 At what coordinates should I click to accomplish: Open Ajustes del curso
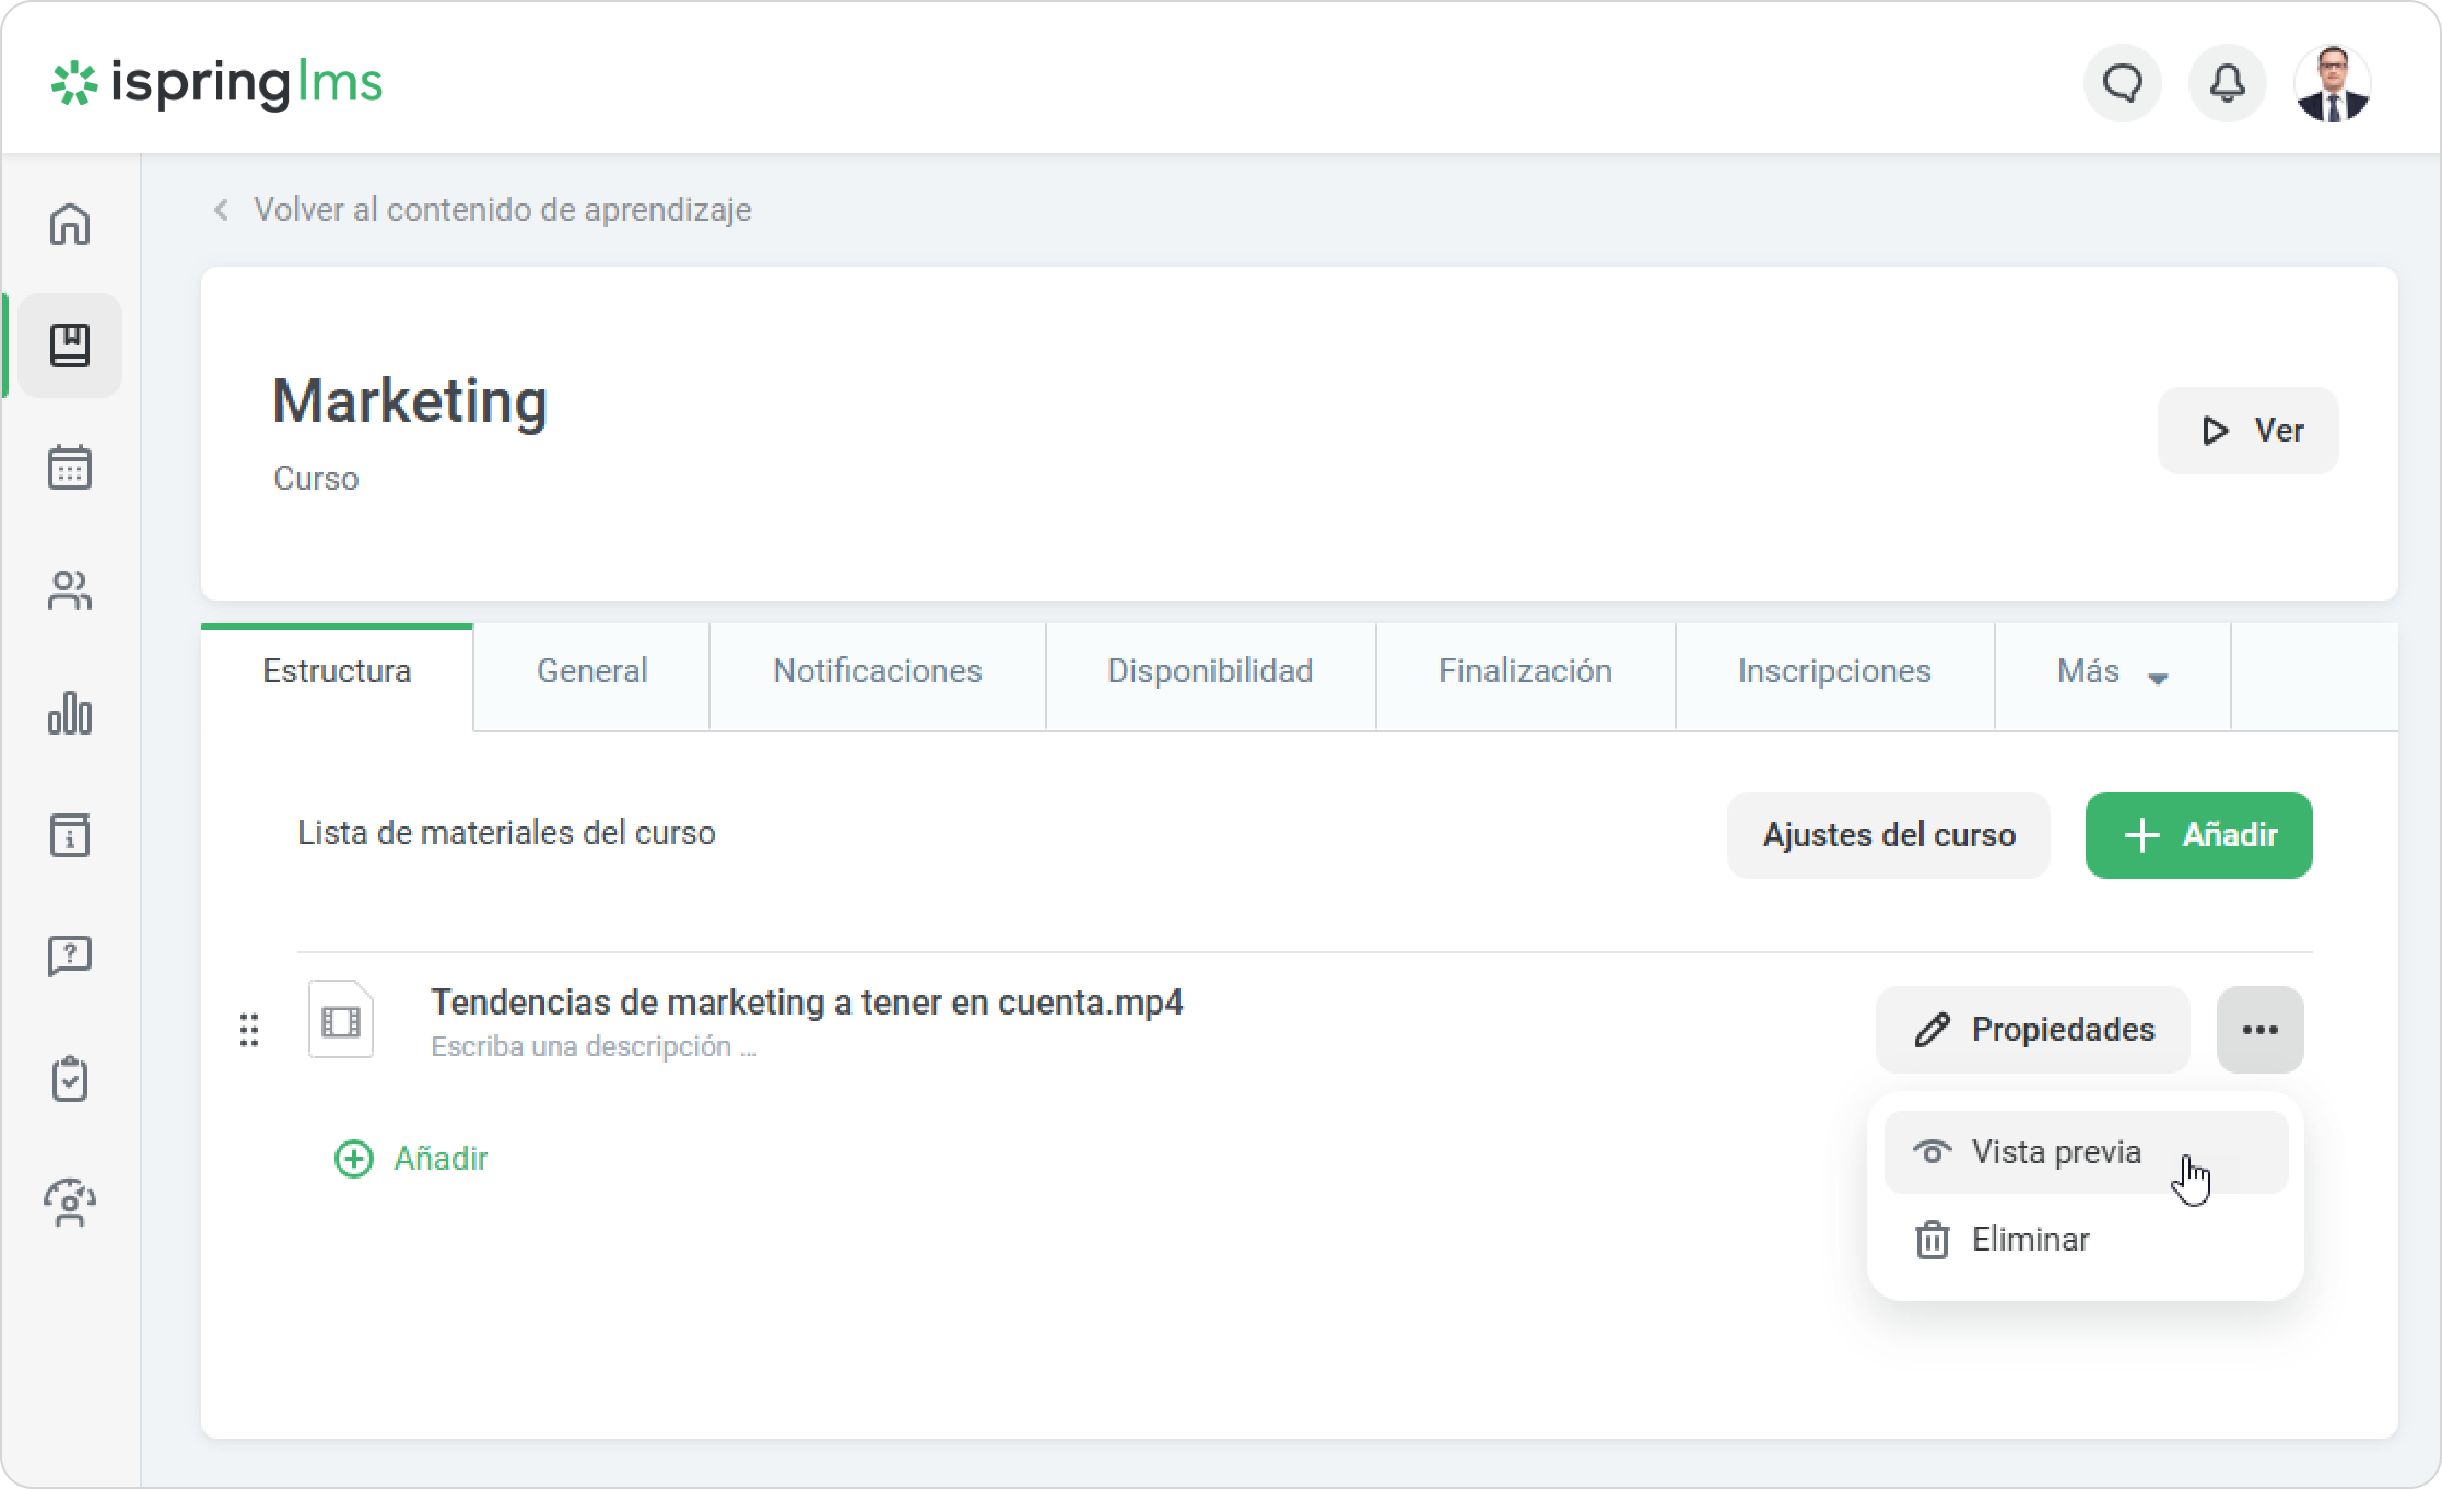(x=1887, y=835)
